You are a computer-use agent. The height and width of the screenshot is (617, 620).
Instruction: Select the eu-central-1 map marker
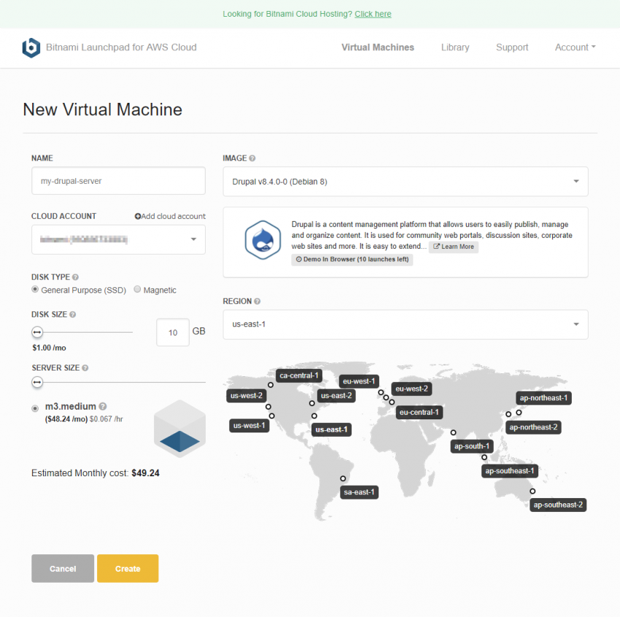tap(392, 402)
